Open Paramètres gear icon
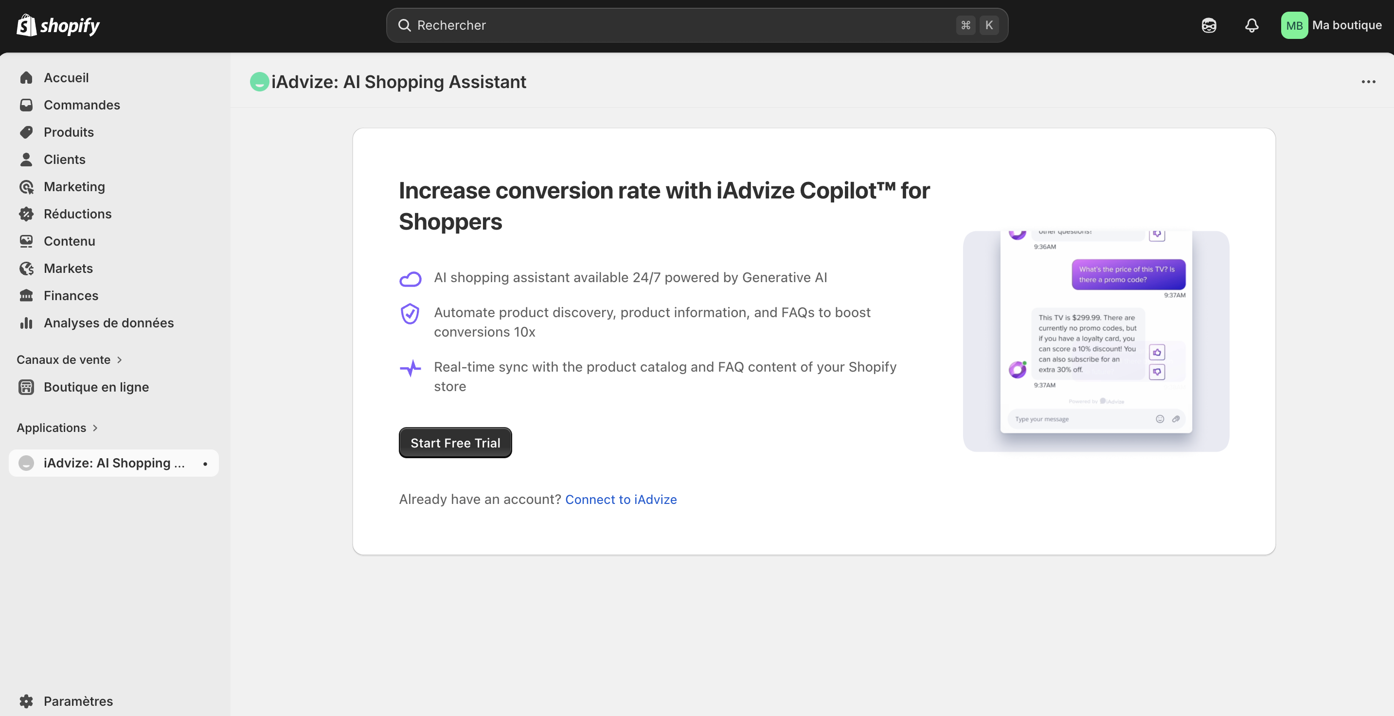The width and height of the screenshot is (1394, 716). point(26,701)
